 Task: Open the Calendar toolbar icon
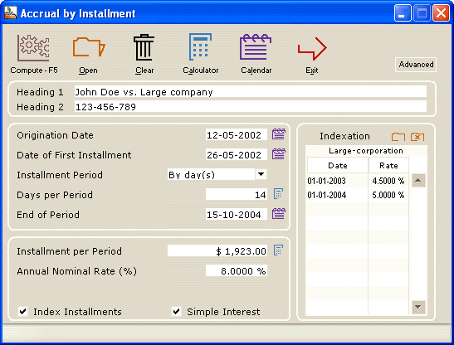coord(256,47)
